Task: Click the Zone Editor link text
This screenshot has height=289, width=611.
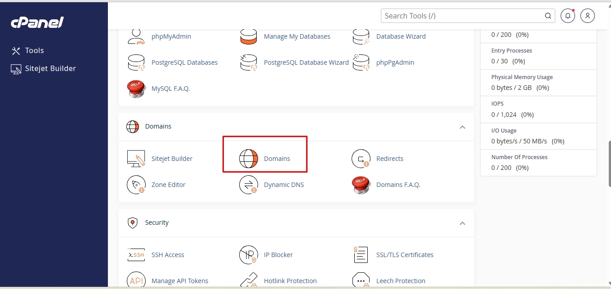Action: tap(169, 185)
